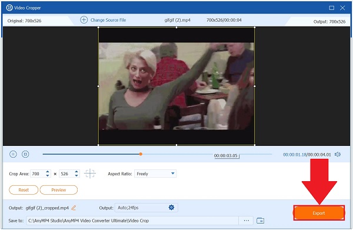Click the top-middle crop handle
The width and height of the screenshot is (353, 230).
pos(176,28)
